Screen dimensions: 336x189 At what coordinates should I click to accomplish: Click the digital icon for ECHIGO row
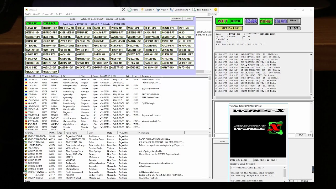26,82
